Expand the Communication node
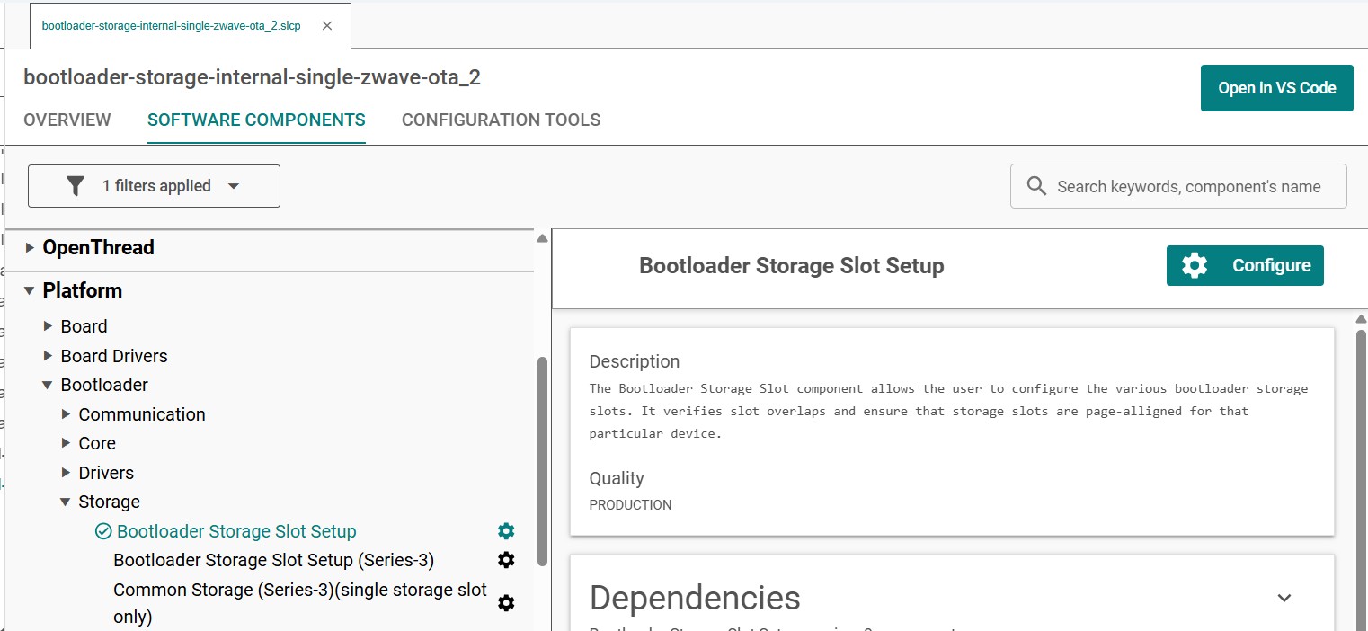 click(66, 414)
